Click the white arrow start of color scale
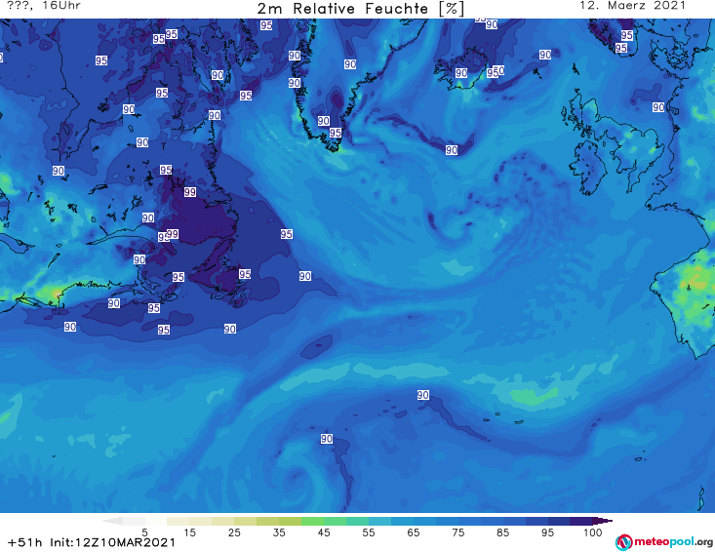The height and width of the screenshot is (552, 715). click(x=112, y=521)
